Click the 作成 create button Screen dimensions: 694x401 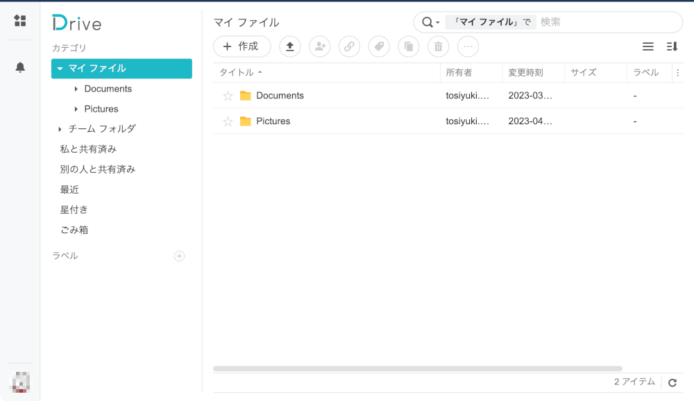click(242, 46)
